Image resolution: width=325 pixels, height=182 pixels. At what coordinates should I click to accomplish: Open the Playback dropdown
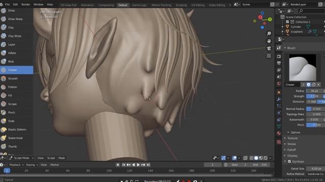[16, 165]
